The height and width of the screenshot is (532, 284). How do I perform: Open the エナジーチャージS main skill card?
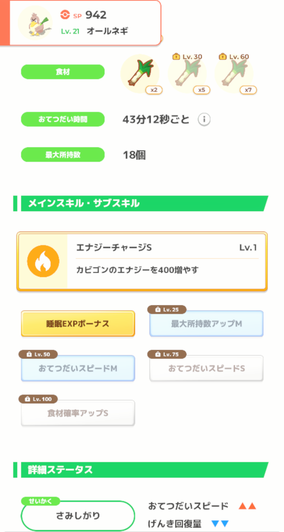click(x=167, y=261)
